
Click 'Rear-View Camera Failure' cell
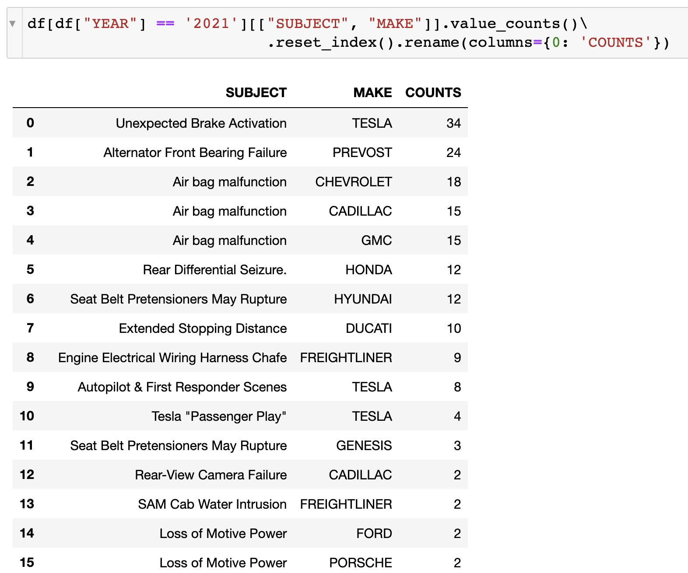tap(211, 475)
